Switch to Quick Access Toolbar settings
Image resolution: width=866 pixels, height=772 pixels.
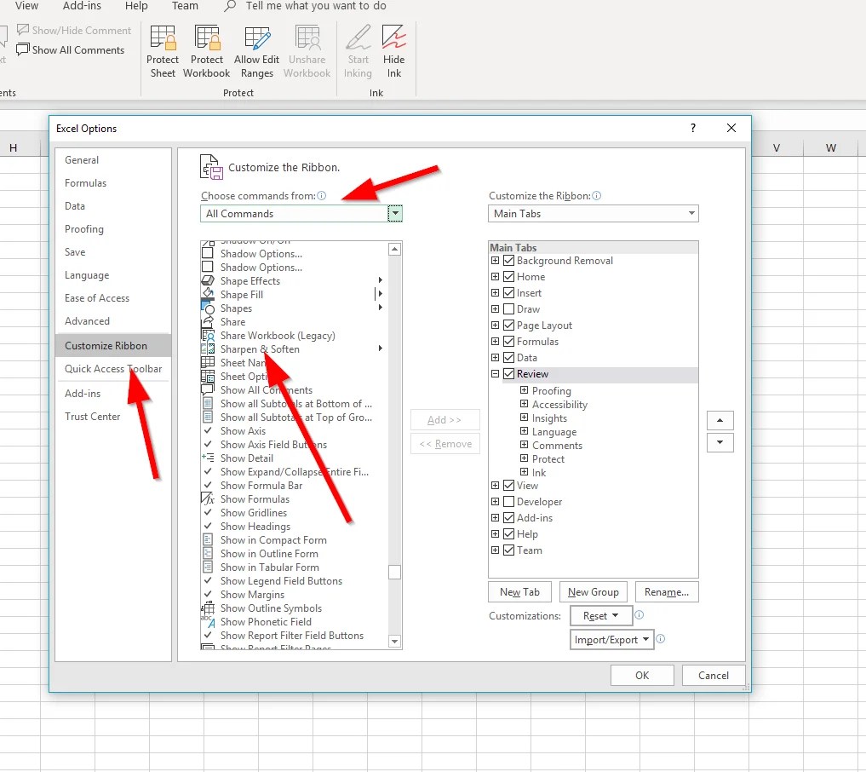[x=112, y=369]
